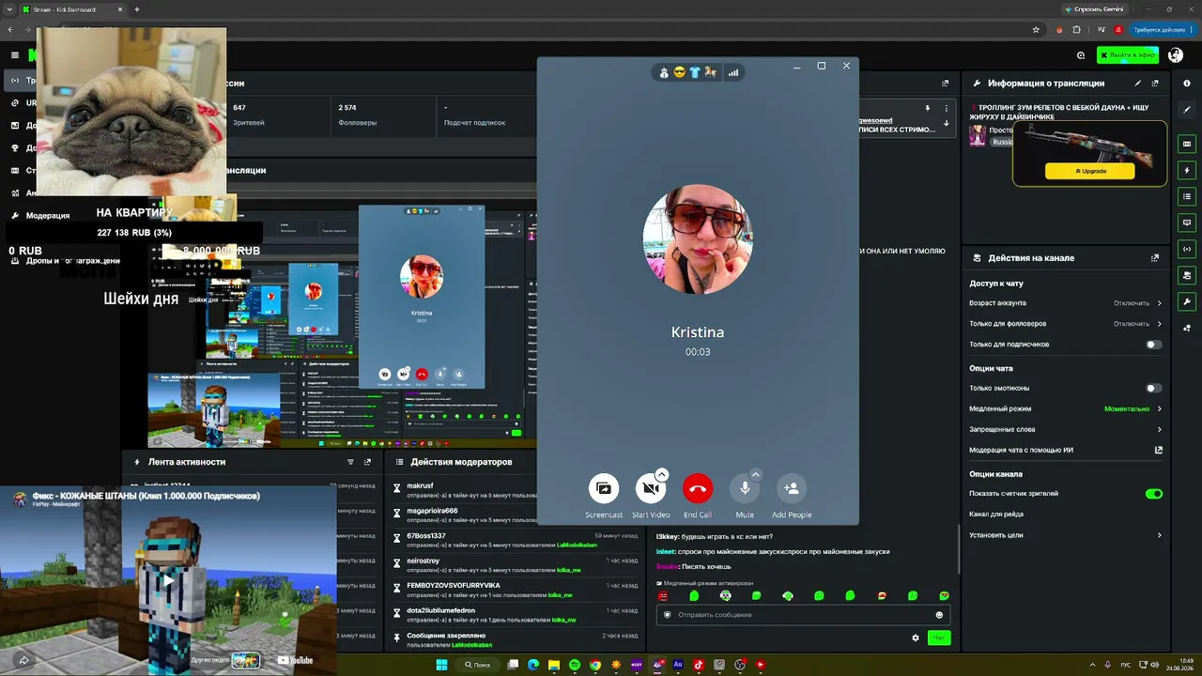Screen dimensions: 1202x676
Task: Click the Ask Gemini button in Chrome
Action: click(1094, 9)
